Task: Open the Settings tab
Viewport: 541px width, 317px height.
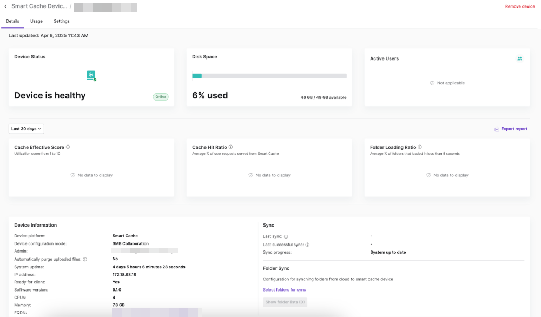Action: coord(62,21)
